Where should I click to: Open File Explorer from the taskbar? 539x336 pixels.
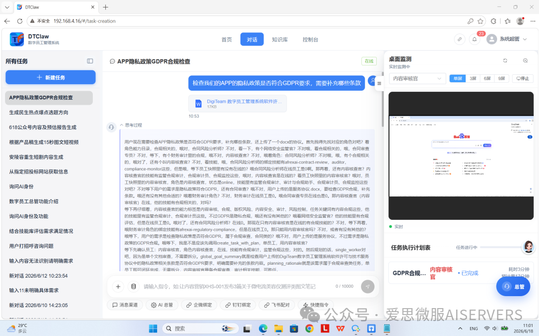click(278, 329)
